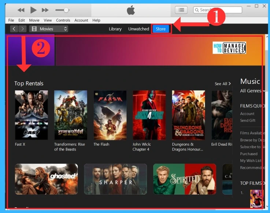Open the File menu

11,20
